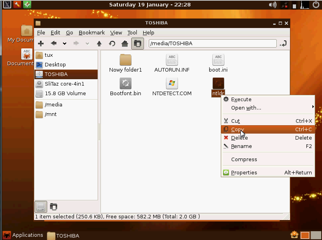Open 15.8 GB Volume entry
Viewport: 322px width, 240px height.
pyautogui.click(x=66, y=94)
